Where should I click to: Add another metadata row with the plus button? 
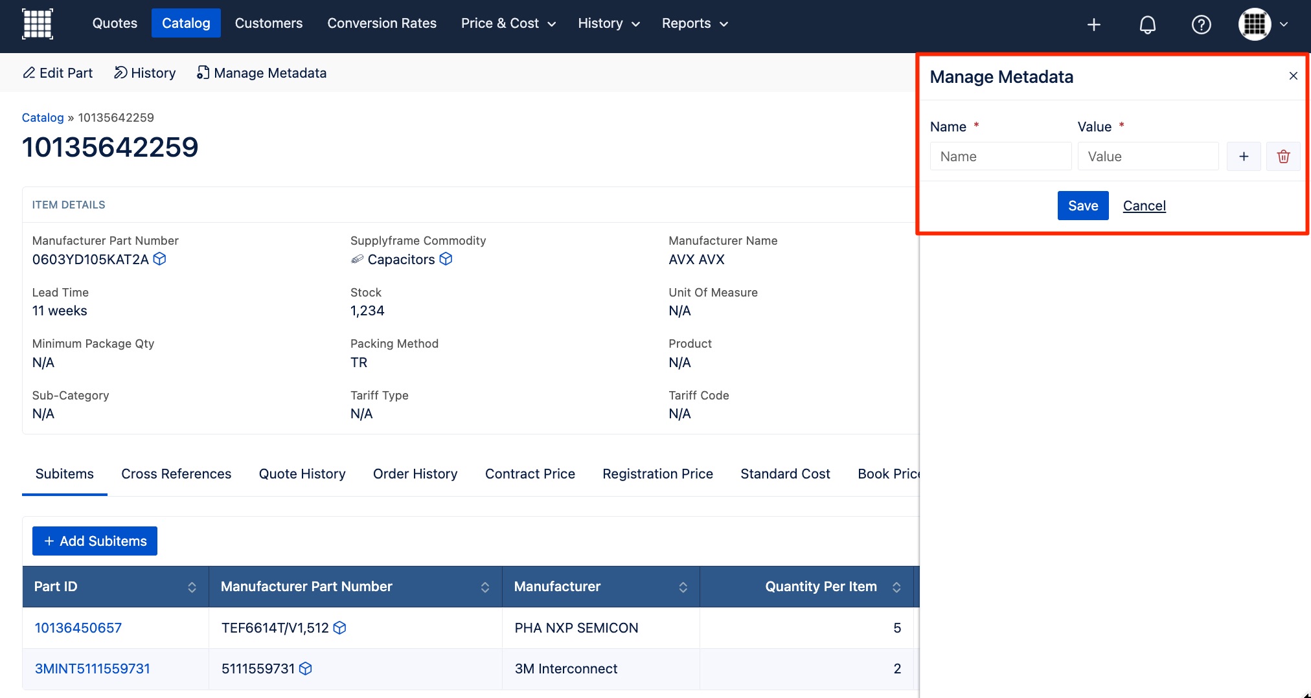point(1244,156)
